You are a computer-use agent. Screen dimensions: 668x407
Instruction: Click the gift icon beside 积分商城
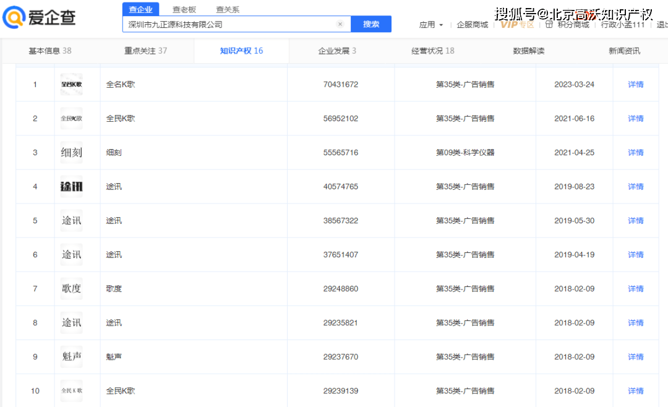(549, 24)
